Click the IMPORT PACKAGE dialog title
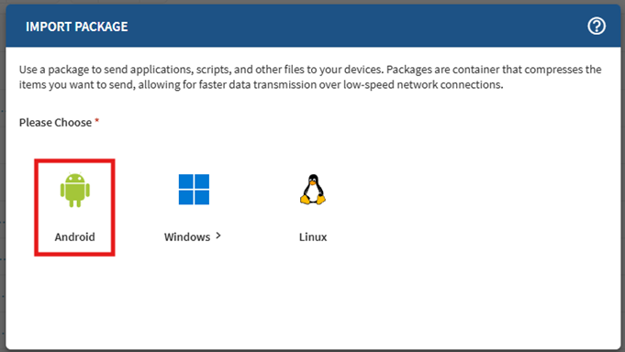Image resolution: width=625 pixels, height=352 pixels. tap(77, 27)
